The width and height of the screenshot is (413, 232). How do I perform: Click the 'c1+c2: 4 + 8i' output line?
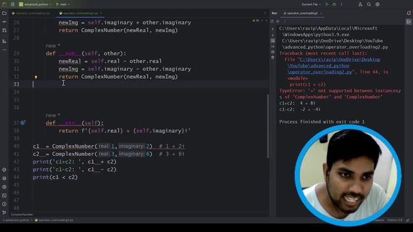297,103
